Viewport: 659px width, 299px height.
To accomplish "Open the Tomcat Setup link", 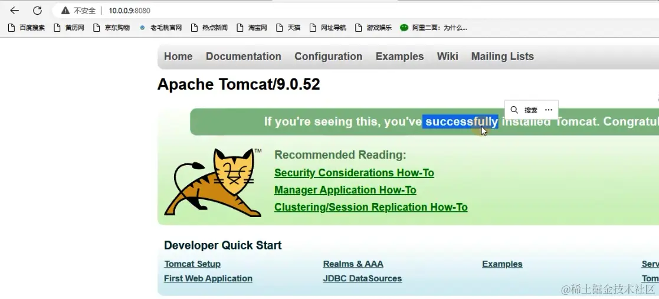I will 192,264.
